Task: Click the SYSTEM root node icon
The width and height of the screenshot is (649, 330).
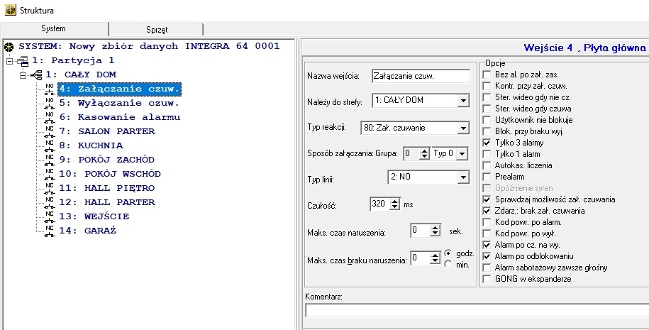Action: click(x=9, y=47)
